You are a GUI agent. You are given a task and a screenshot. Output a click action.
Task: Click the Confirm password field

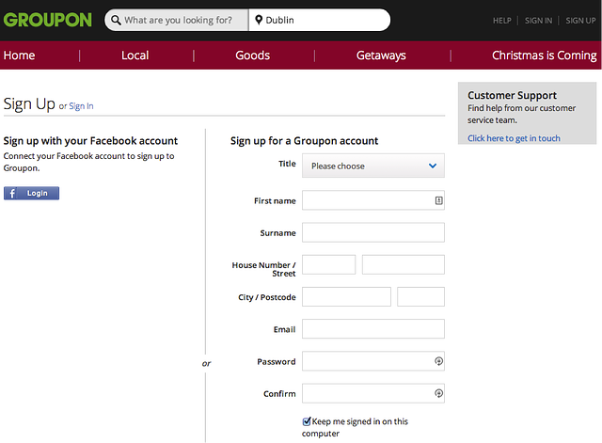[373, 393]
